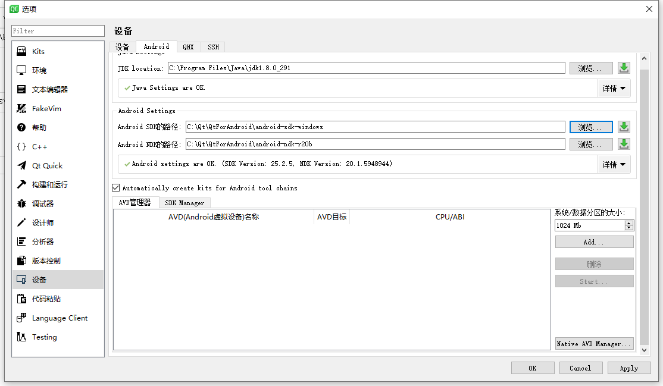Download JDK via green download icon
Screen dimensions: 663x386
tap(624, 68)
